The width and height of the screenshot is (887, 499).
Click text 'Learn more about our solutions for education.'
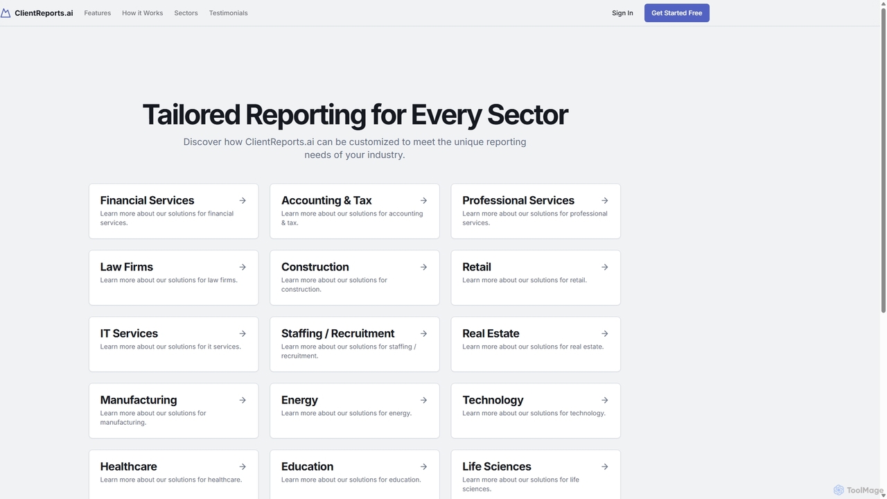351,480
